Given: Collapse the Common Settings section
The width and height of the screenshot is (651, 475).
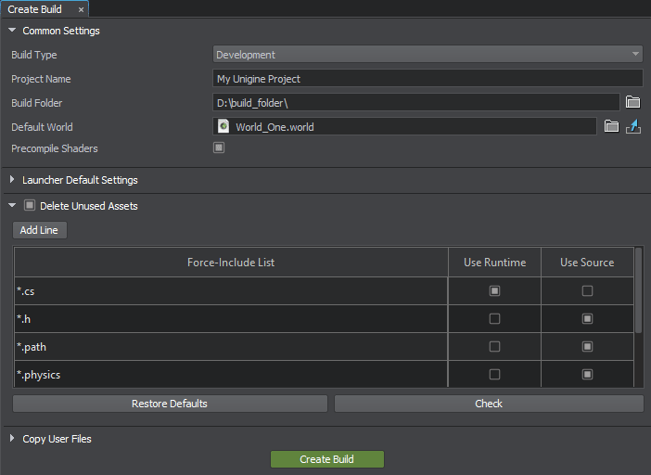Looking at the screenshot, I should [12, 31].
